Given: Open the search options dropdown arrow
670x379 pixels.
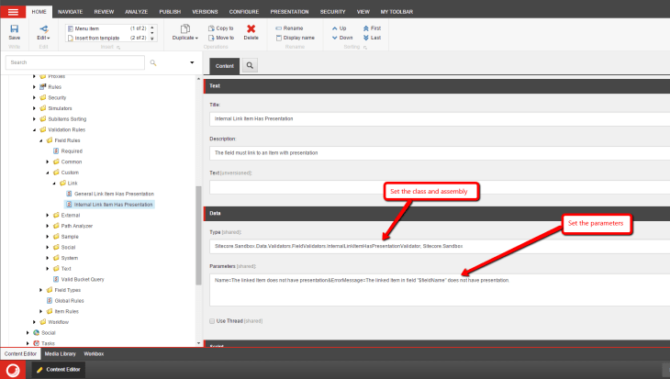Looking at the screenshot, I should [192, 62].
